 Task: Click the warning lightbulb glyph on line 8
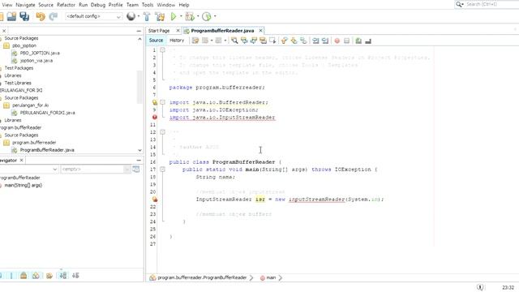point(155,102)
